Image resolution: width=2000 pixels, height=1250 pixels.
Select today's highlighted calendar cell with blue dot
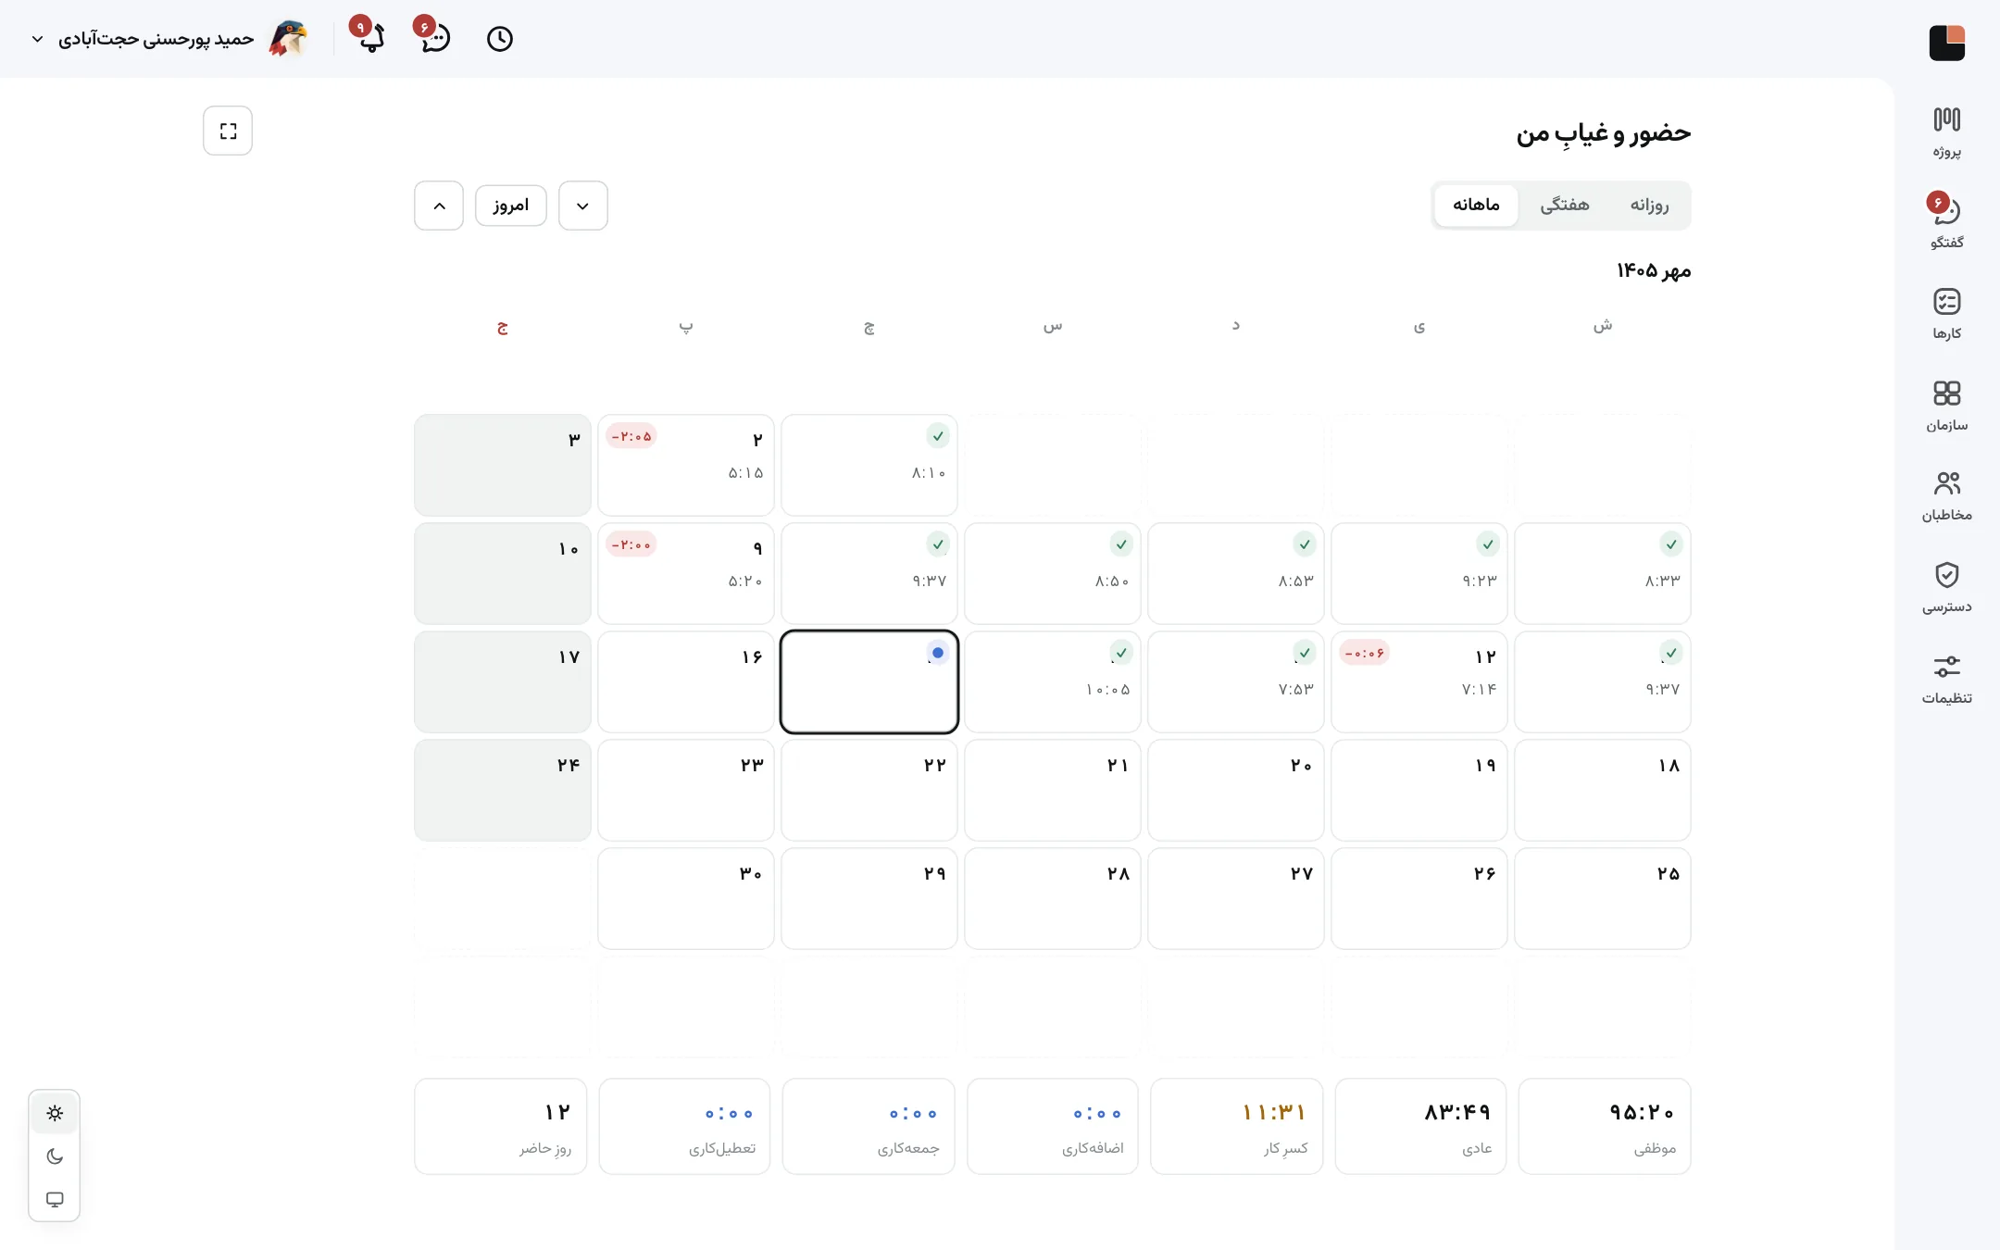coord(869,681)
